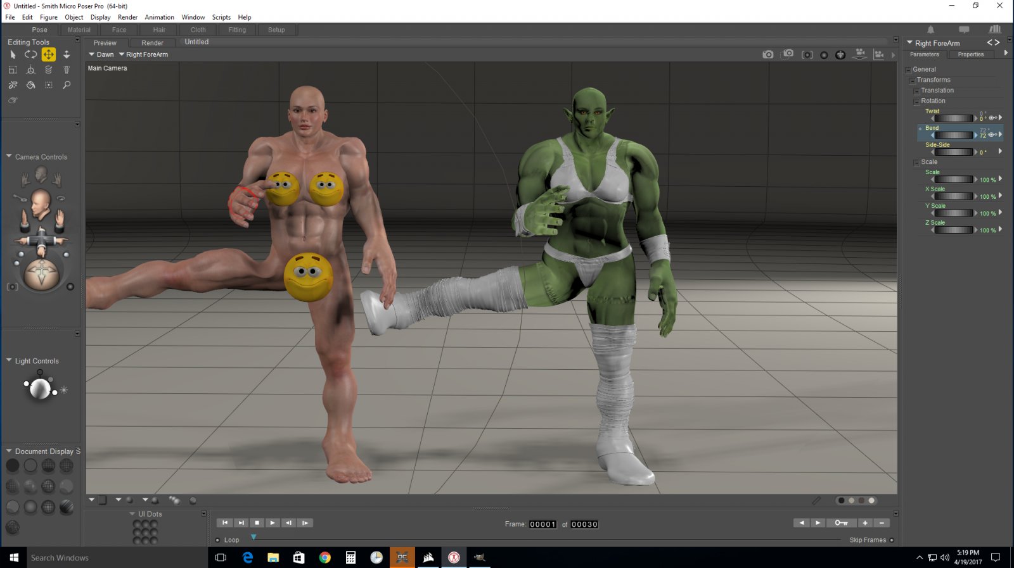Screen dimensions: 1014x568
Task: Click the X Scale dial slider
Action: (x=954, y=196)
